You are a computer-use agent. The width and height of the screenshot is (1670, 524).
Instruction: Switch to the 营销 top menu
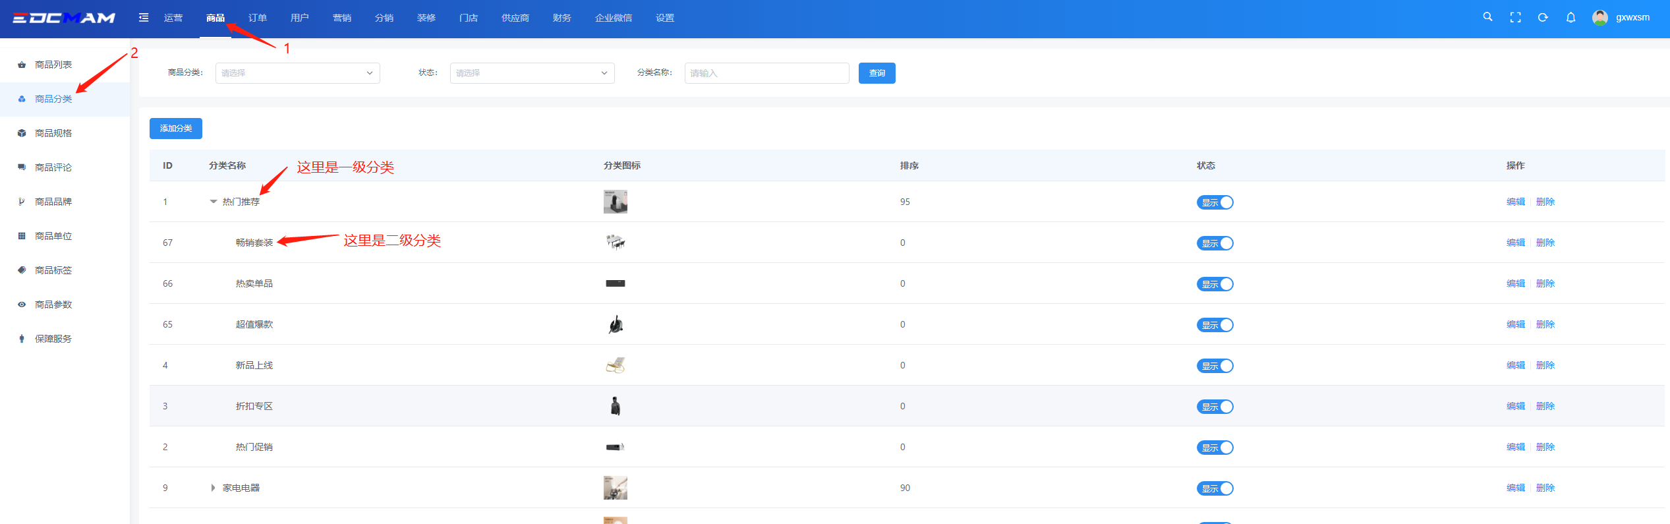coord(342,18)
